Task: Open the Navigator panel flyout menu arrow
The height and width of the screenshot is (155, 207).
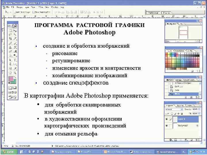Action: pyautogui.click(x=201, y=24)
